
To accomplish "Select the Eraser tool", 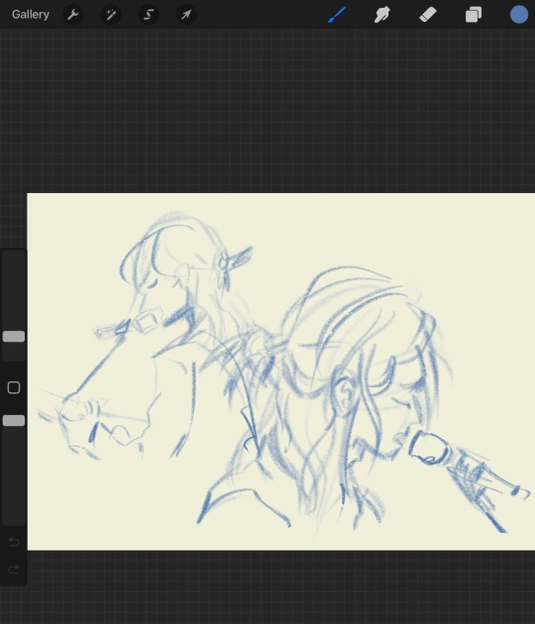I will tap(428, 15).
